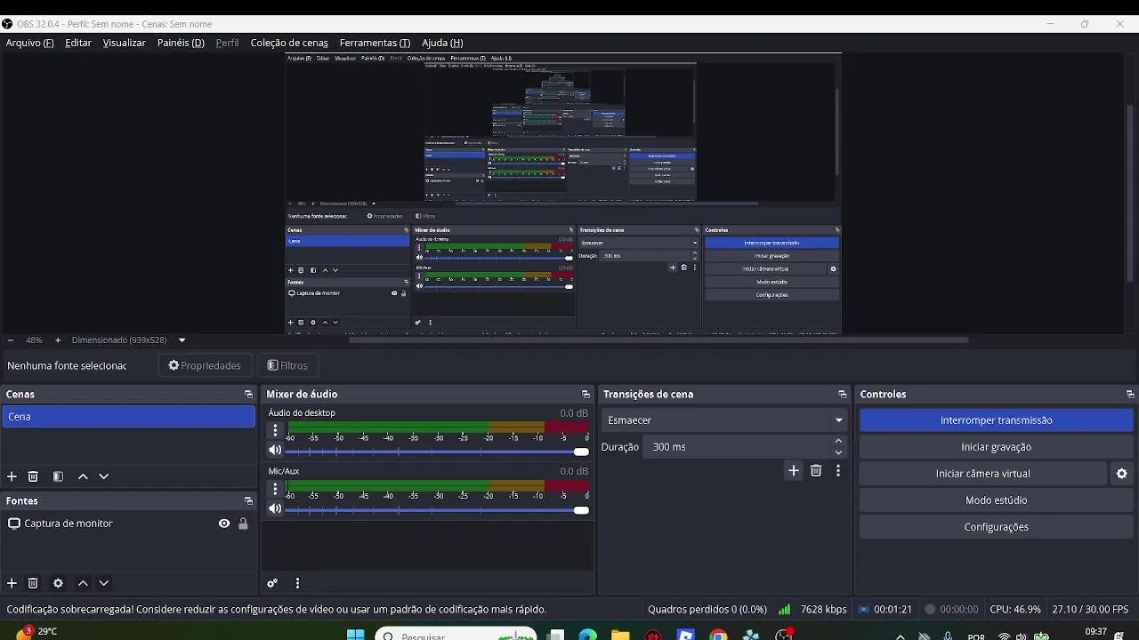Open the Ferramentas menu

(375, 43)
